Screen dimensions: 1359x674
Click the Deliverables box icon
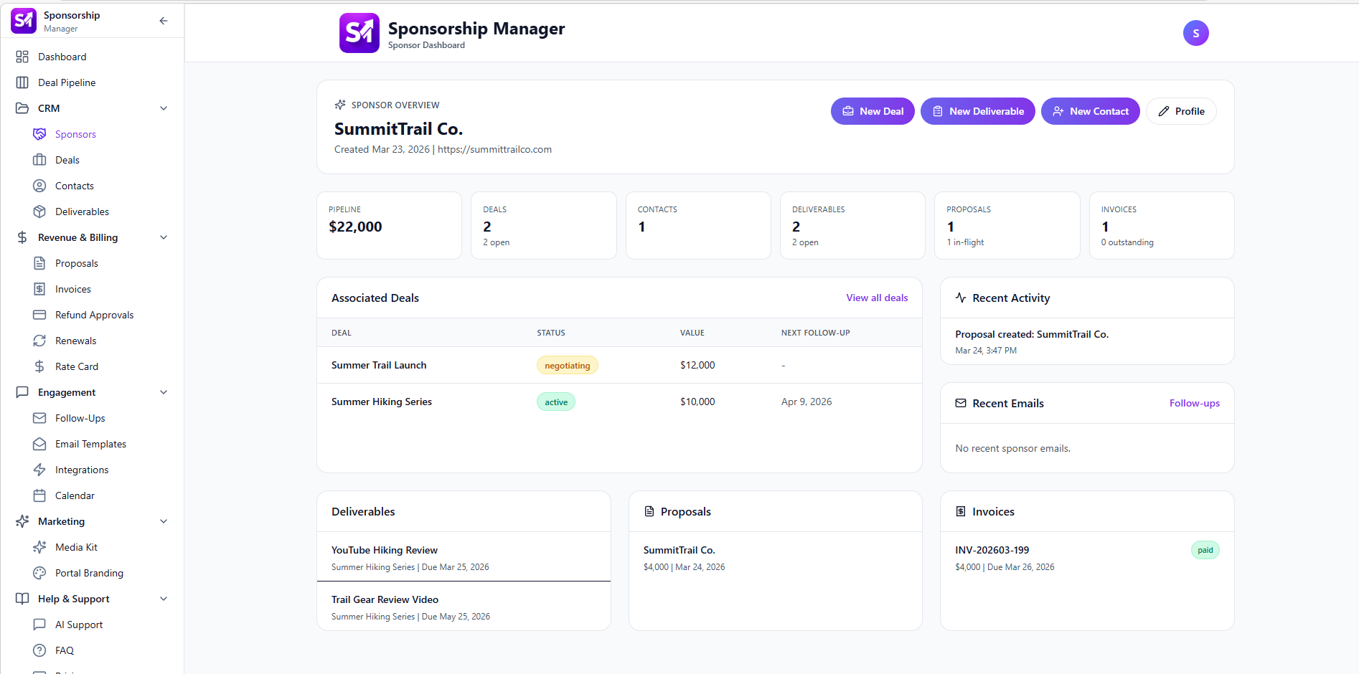[x=39, y=212]
